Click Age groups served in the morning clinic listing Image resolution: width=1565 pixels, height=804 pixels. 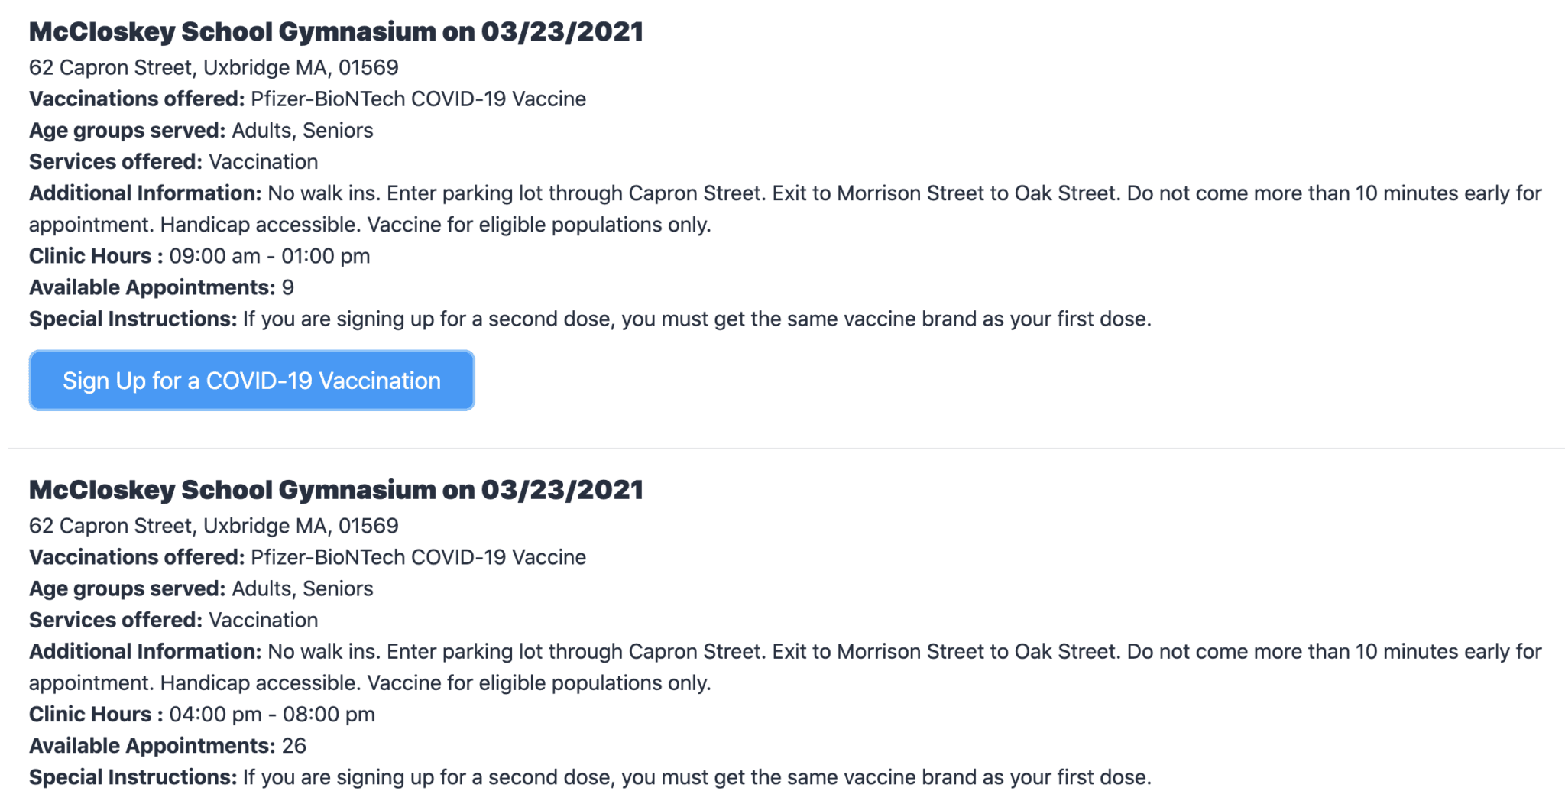click(x=201, y=131)
